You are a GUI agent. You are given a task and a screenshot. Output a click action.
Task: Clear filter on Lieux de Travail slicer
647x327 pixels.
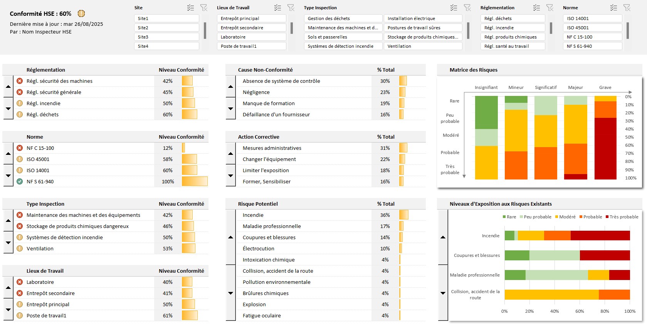291,8
